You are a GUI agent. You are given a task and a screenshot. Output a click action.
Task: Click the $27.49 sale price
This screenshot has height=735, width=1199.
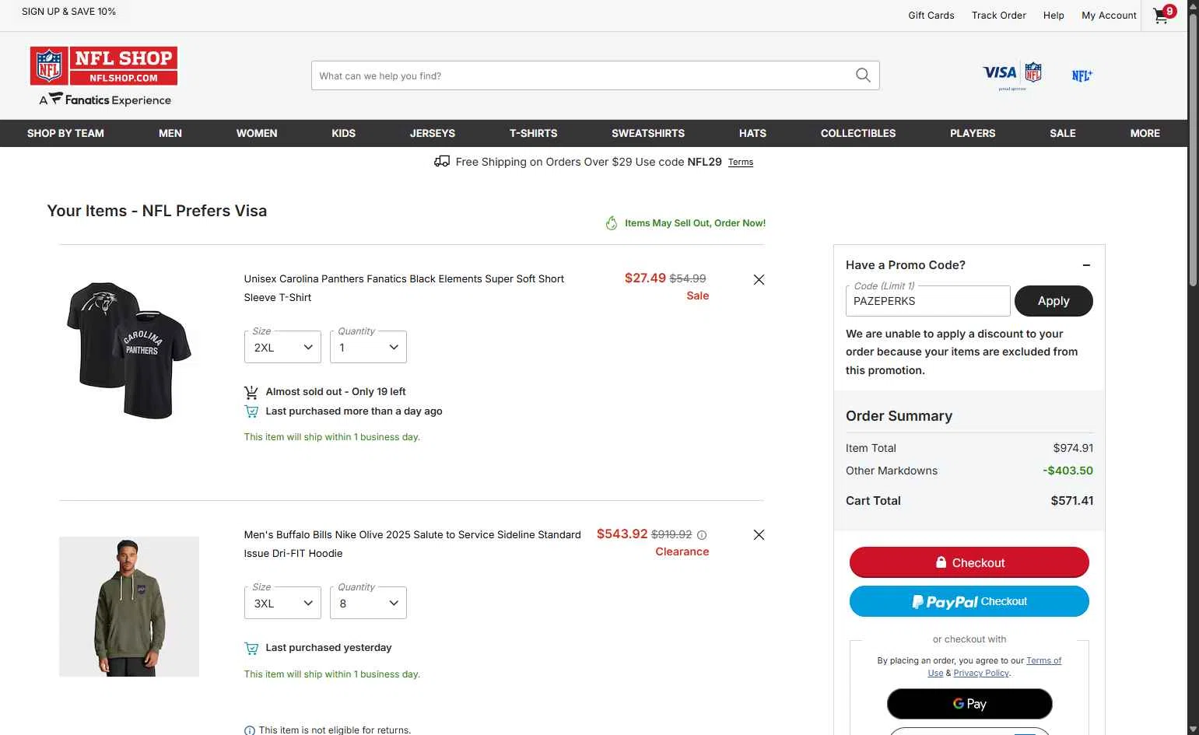tap(645, 278)
